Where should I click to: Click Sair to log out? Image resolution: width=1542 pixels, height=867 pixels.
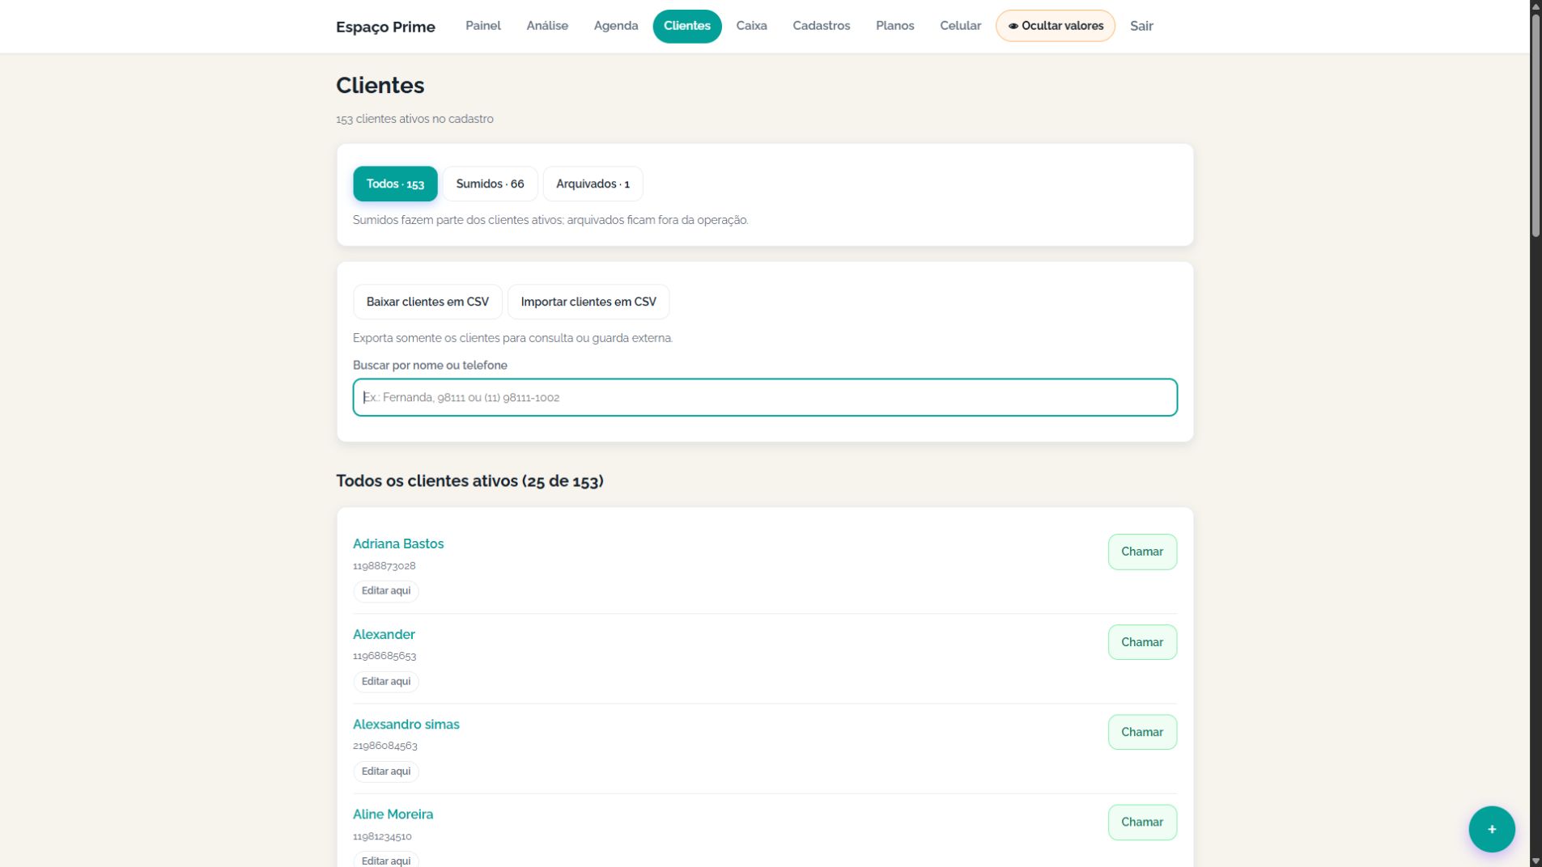tap(1141, 26)
